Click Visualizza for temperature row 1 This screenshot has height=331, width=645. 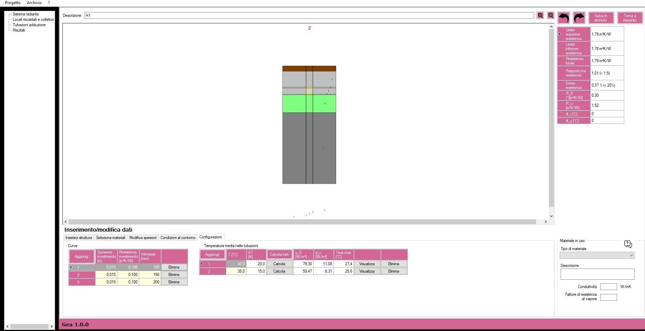[x=367, y=264]
